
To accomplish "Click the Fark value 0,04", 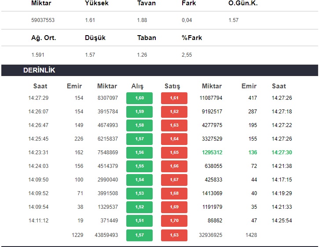I will (x=187, y=20).
